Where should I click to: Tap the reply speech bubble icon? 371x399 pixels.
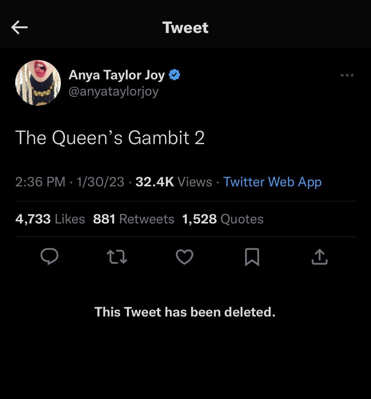(x=49, y=256)
